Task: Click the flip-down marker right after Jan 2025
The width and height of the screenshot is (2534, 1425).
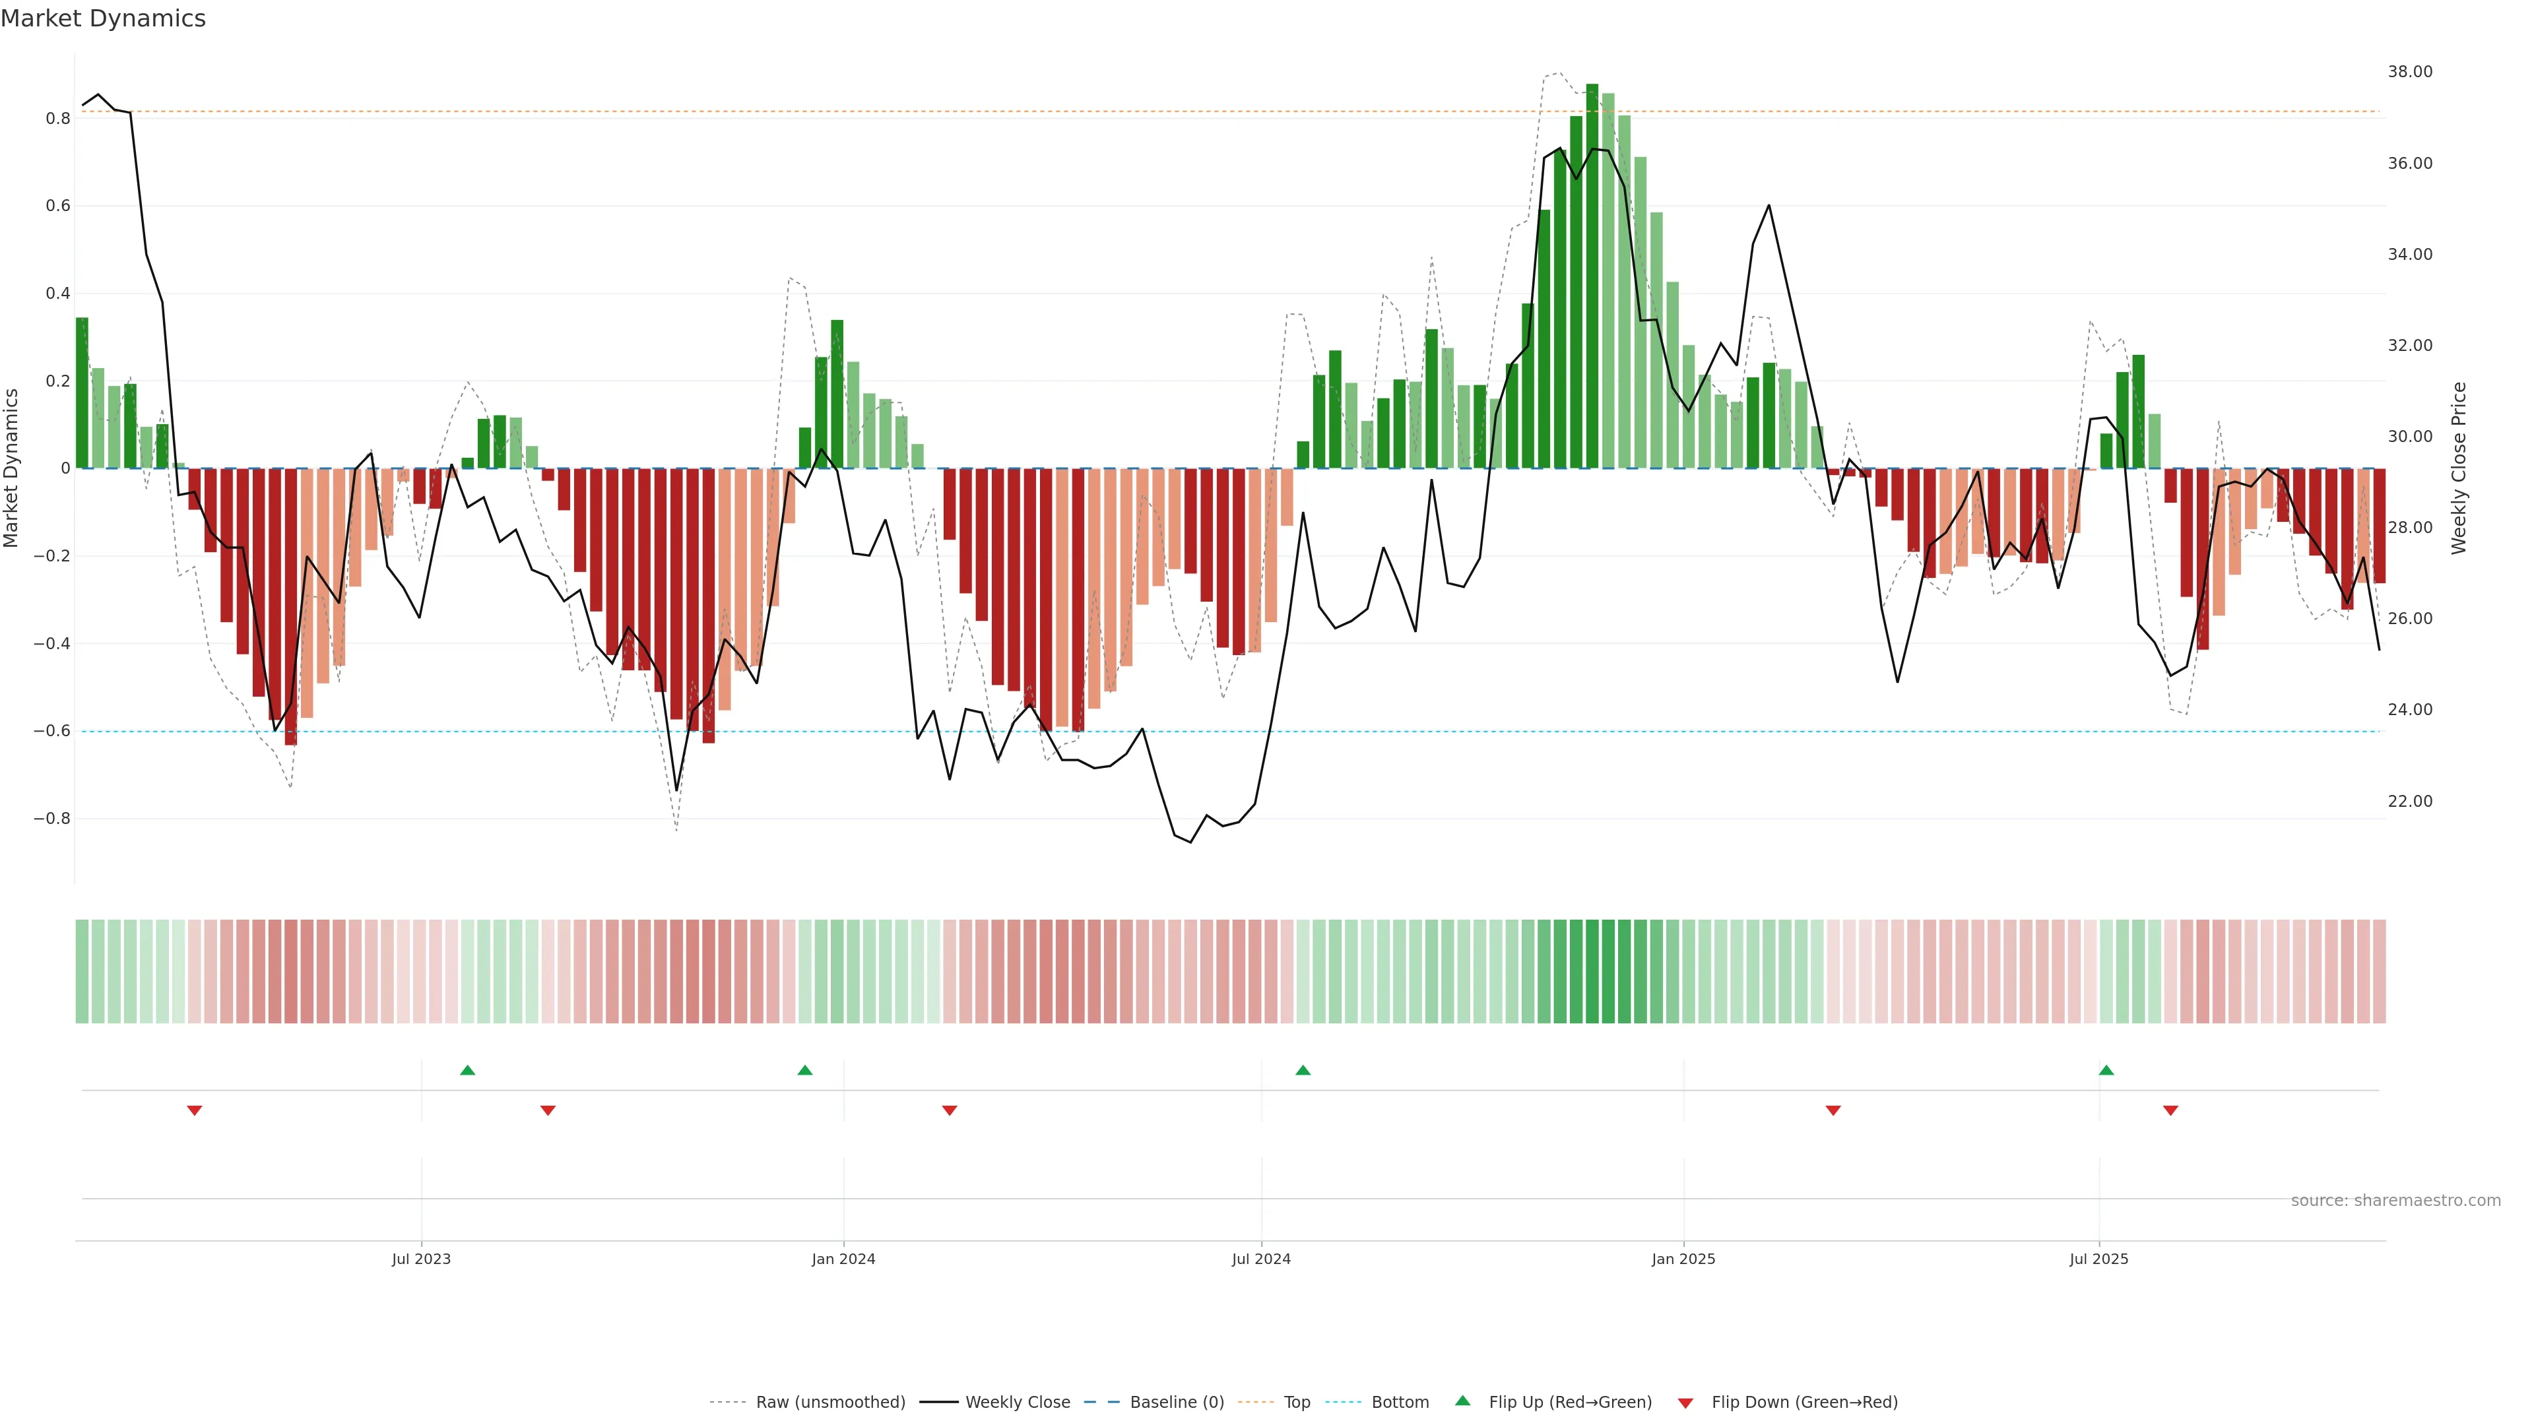Action: click(x=1833, y=1110)
